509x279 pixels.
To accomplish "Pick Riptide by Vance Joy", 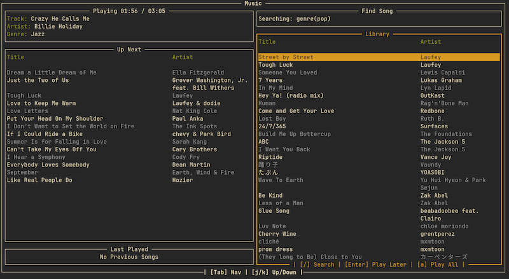I will click(x=270, y=157).
